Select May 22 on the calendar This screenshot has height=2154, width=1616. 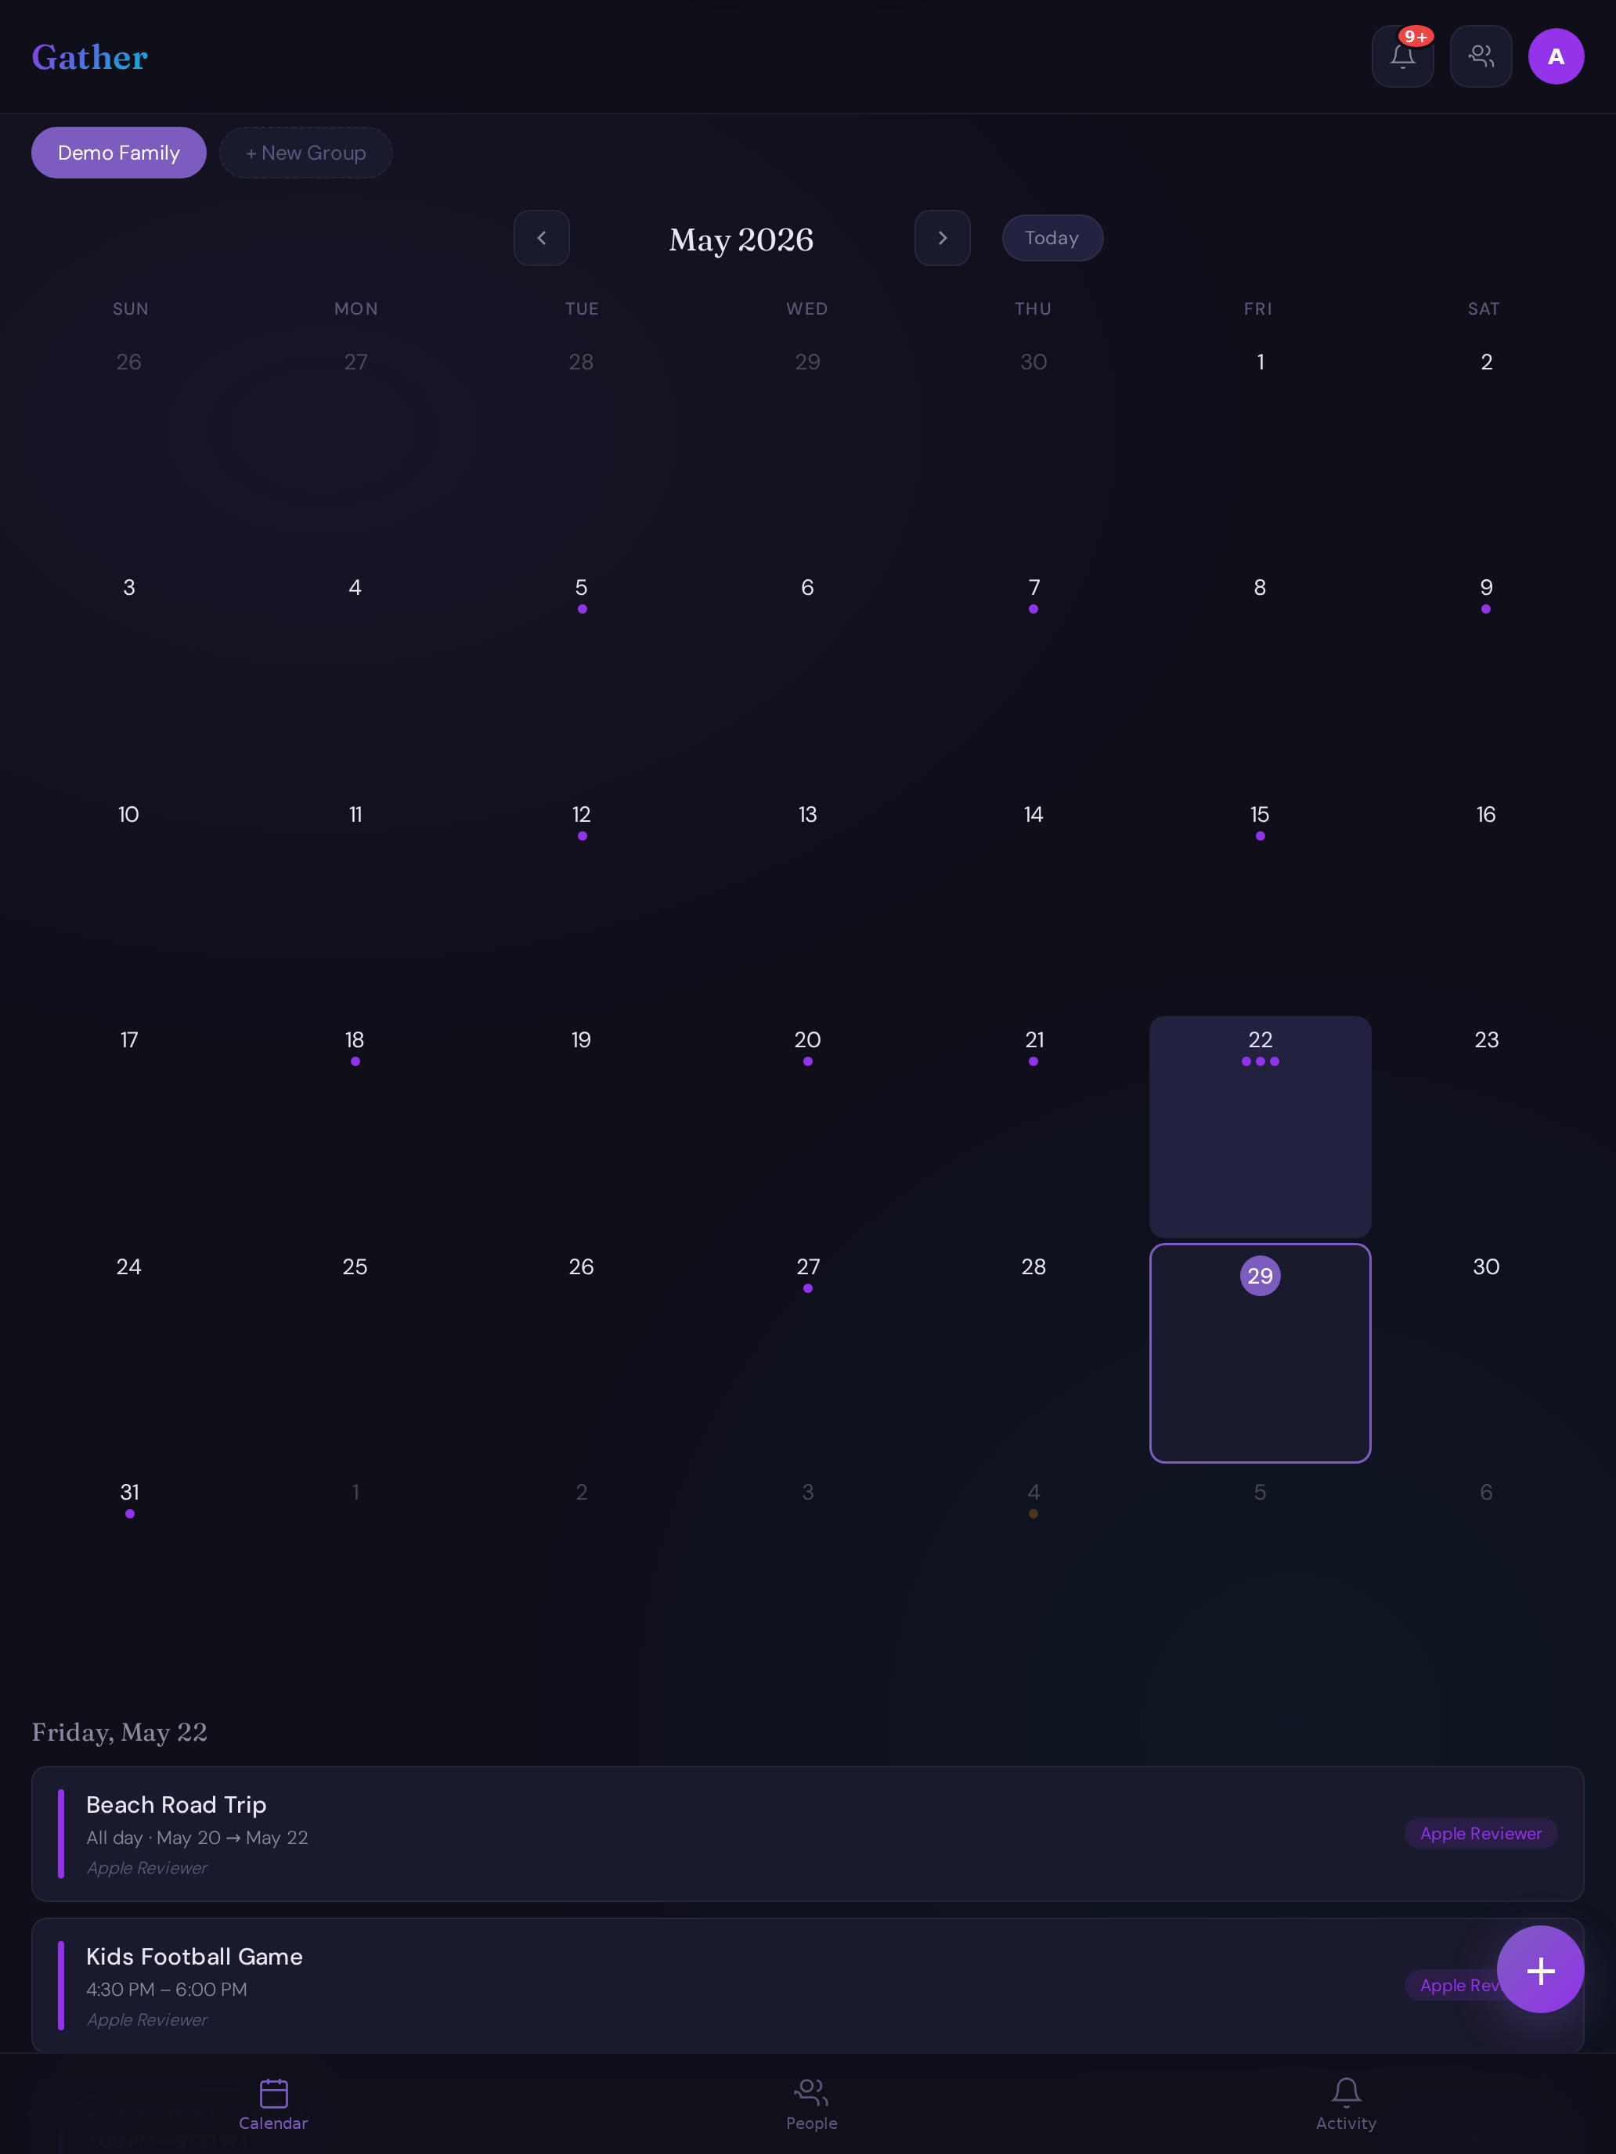click(1260, 1126)
